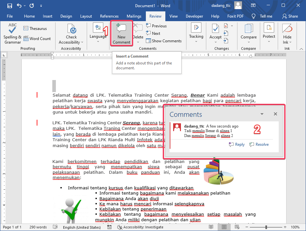The image size is (306, 231).
Task: Switch to Read Mode view
Action: 210,227
